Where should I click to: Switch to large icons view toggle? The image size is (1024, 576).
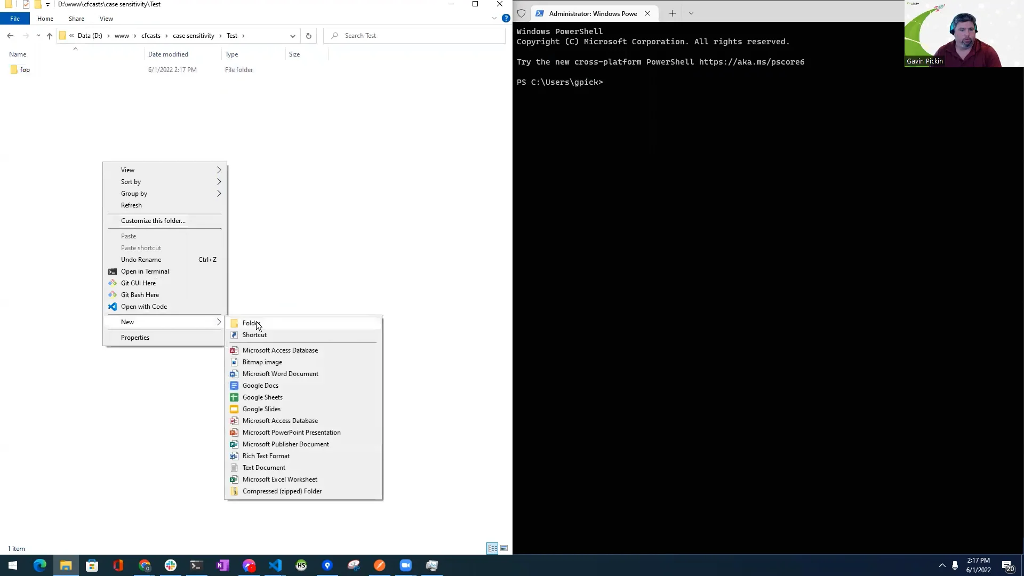pos(504,548)
